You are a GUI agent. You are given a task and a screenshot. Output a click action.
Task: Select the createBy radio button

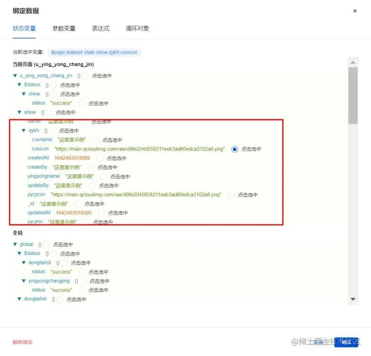coord(91,167)
